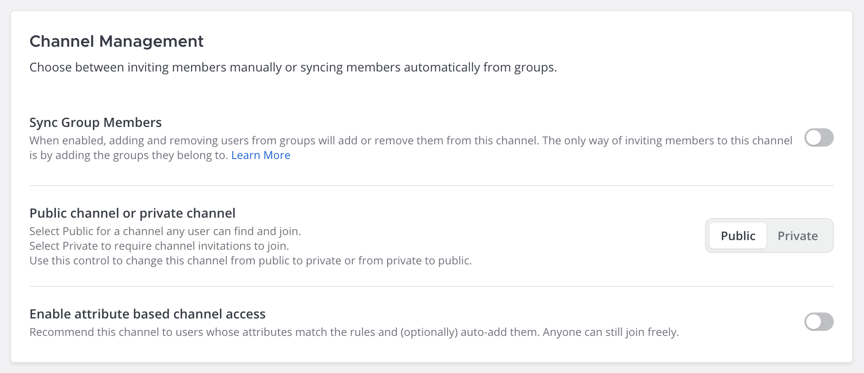Click 'Use this control to change this channel' line

(251, 261)
